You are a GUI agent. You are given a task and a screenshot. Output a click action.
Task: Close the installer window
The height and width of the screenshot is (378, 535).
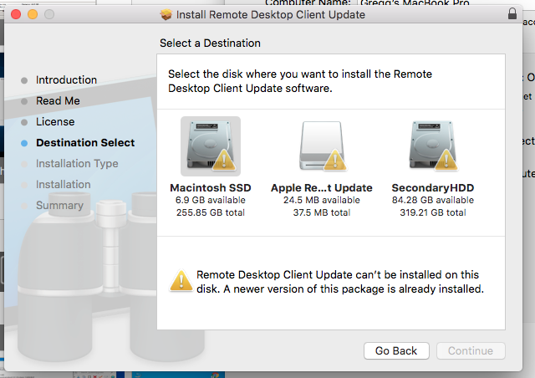click(x=17, y=14)
